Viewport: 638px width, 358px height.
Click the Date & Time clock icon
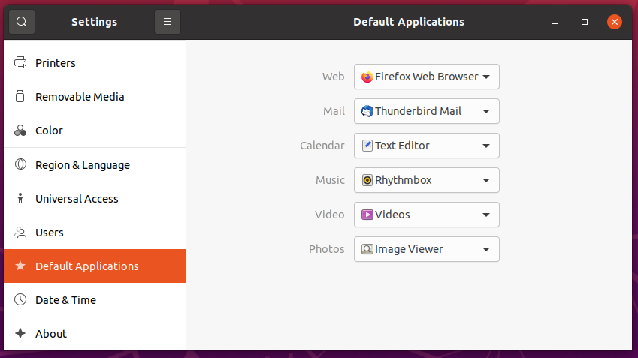pos(20,300)
